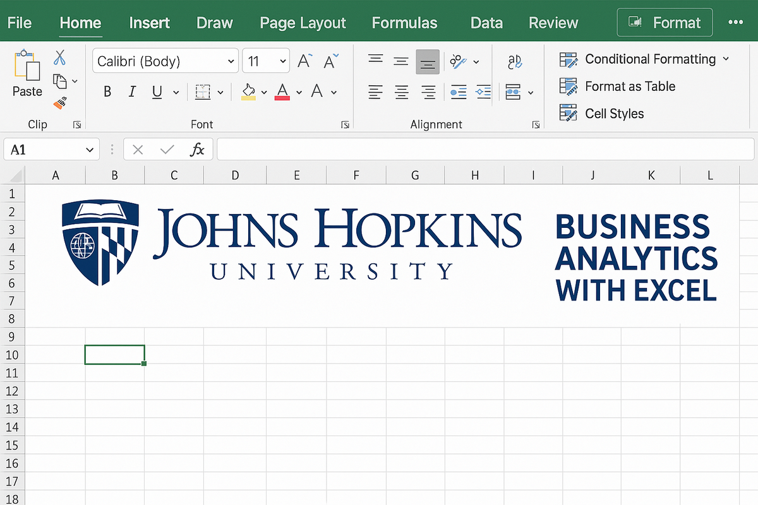
Task: Click the decrease indent icon
Action: point(459,92)
